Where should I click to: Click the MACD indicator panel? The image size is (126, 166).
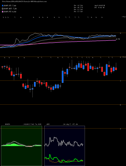pos(21,146)
